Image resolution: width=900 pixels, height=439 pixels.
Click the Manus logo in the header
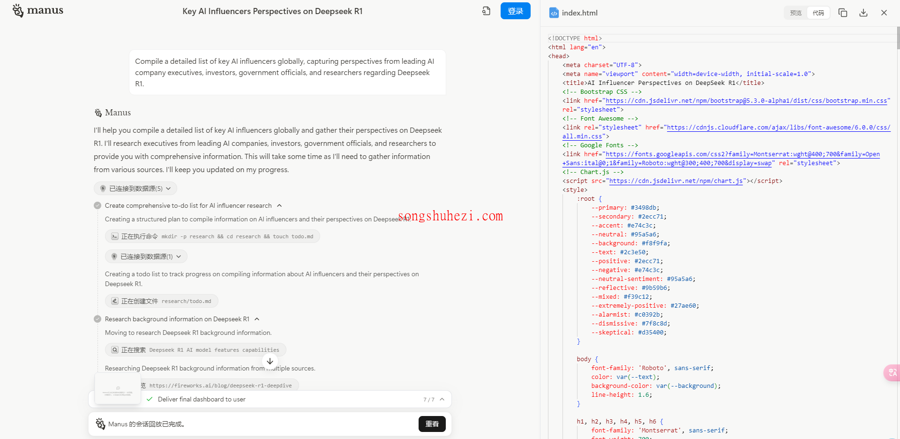37,10
